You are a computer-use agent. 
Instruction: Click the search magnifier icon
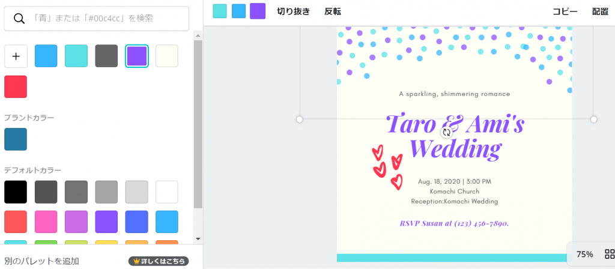click(x=19, y=19)
